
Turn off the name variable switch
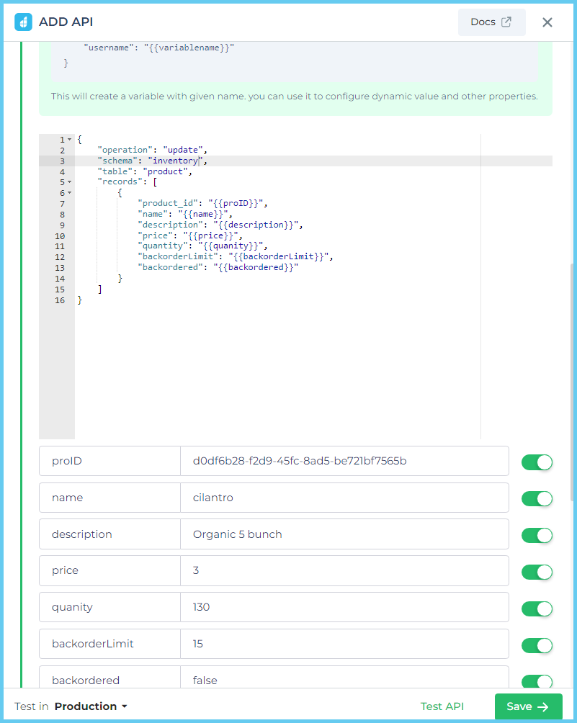[x=537, y=498]
